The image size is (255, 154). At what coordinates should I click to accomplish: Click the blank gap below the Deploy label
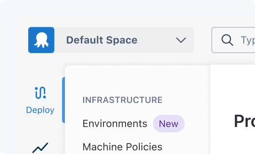[40, 128]
